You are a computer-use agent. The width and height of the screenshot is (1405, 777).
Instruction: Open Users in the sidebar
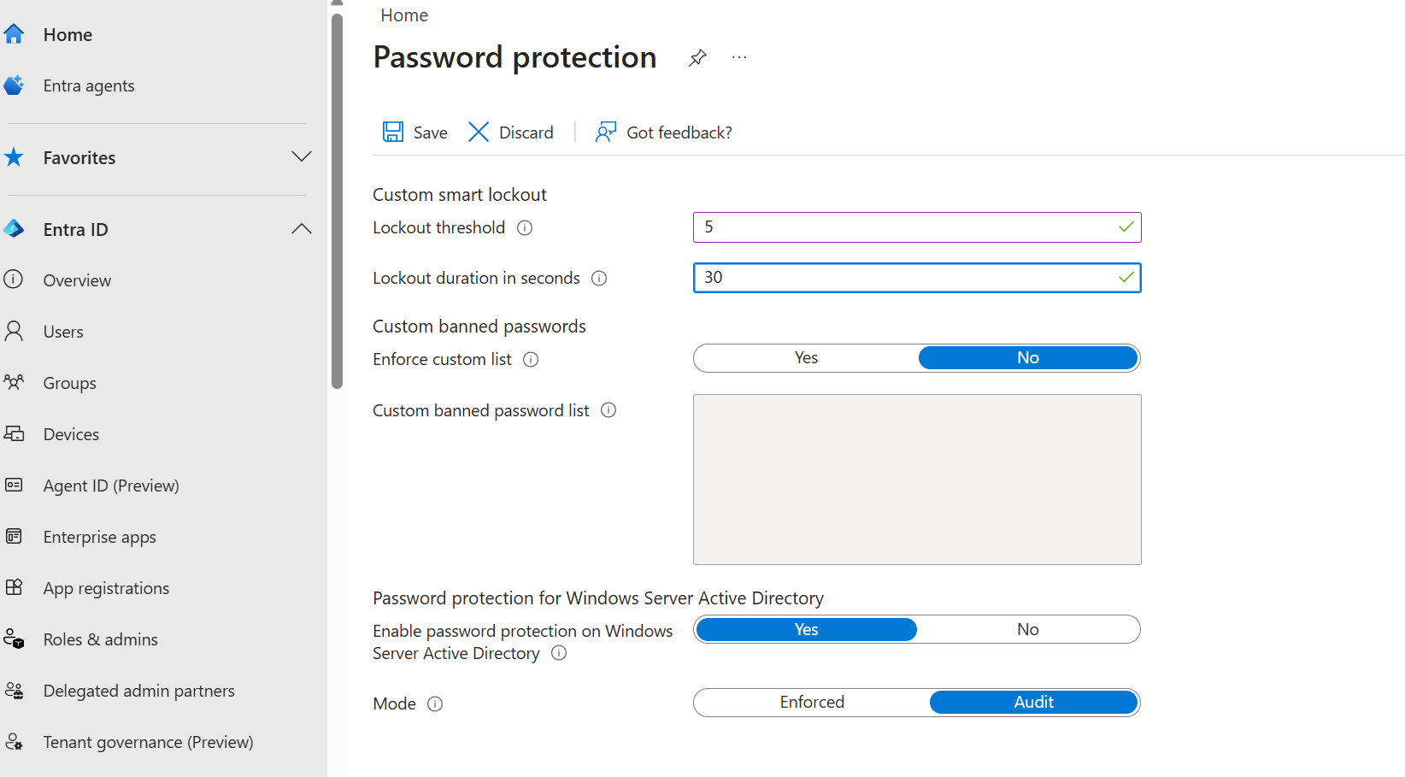pyautogui.click(x=63, y=332)
